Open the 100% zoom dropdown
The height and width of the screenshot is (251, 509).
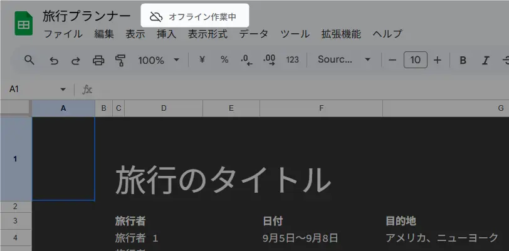[159, 60]
